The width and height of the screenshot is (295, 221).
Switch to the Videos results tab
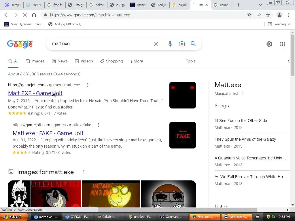[x=84, y=61]
